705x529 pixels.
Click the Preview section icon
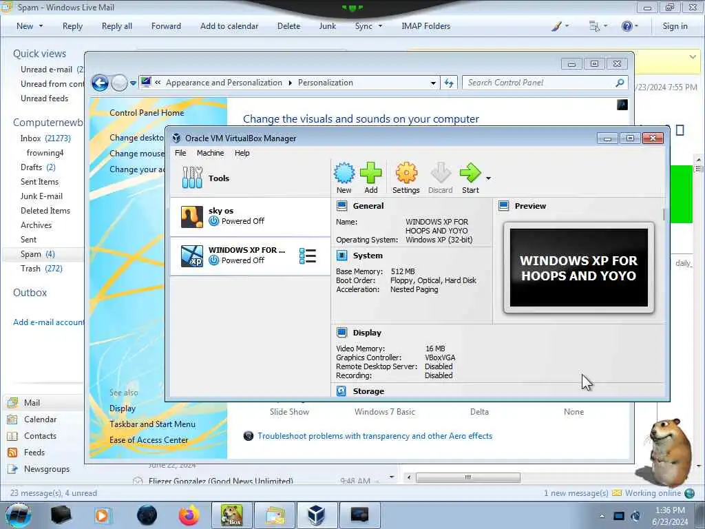[x=503, y=206]
